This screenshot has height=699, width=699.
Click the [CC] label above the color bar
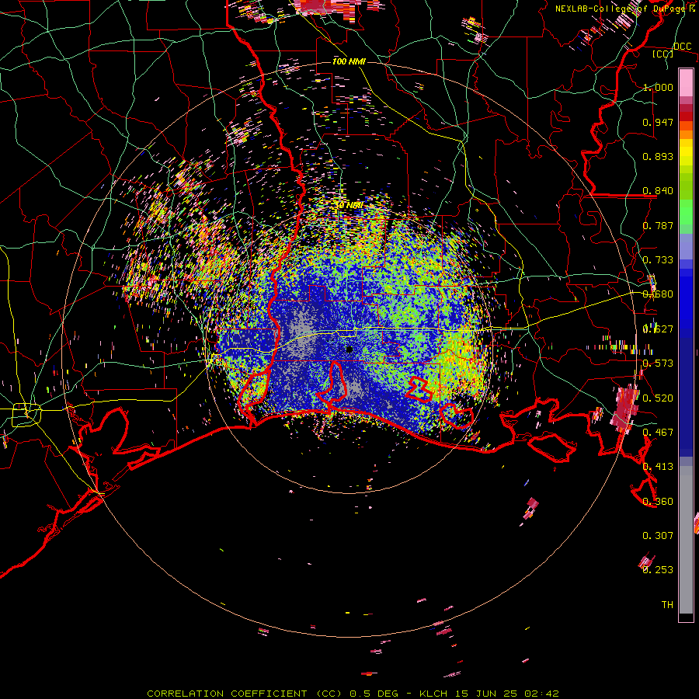(663, 54)
